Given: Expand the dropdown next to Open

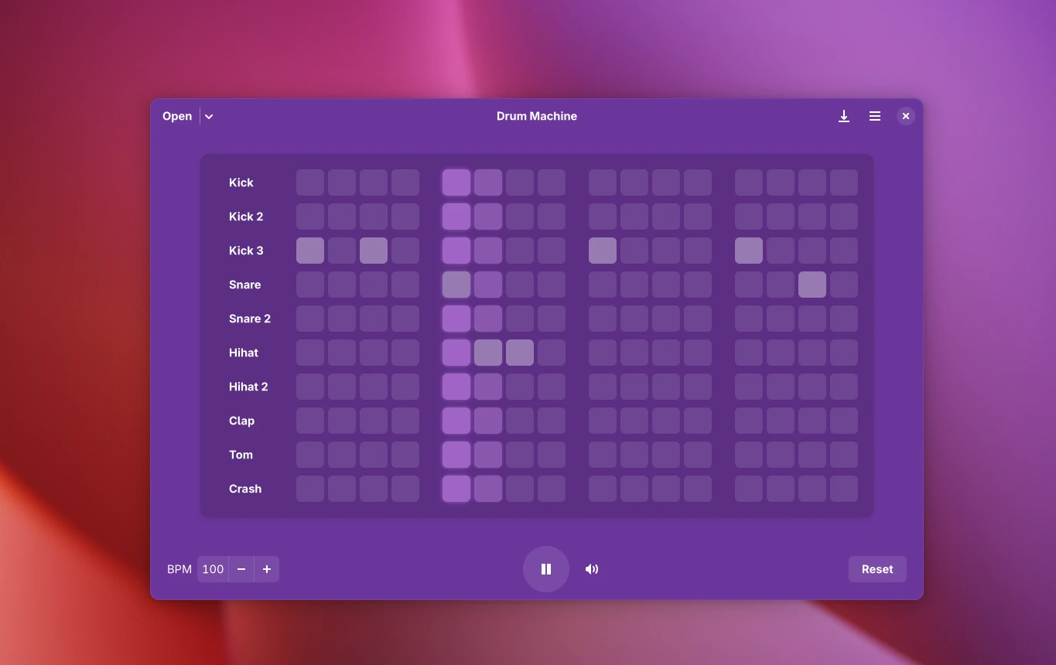Looking at the screenshot, I should [208, 116].
